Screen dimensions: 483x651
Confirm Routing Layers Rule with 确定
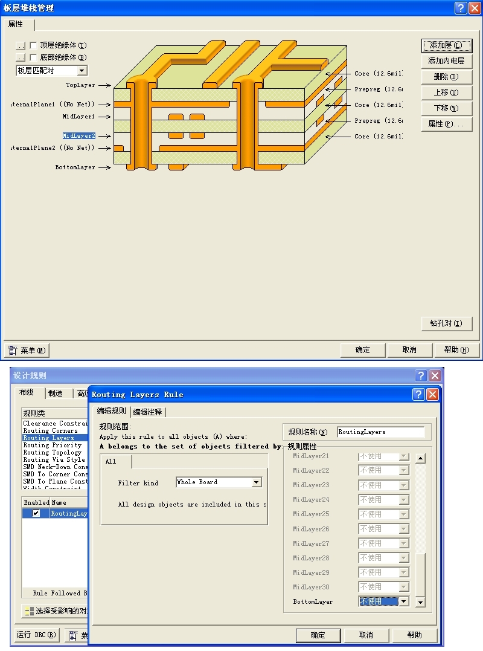(318, 635)
